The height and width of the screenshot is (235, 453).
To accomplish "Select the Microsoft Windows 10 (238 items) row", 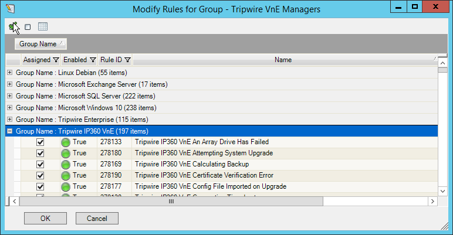I will coord(222,108).
